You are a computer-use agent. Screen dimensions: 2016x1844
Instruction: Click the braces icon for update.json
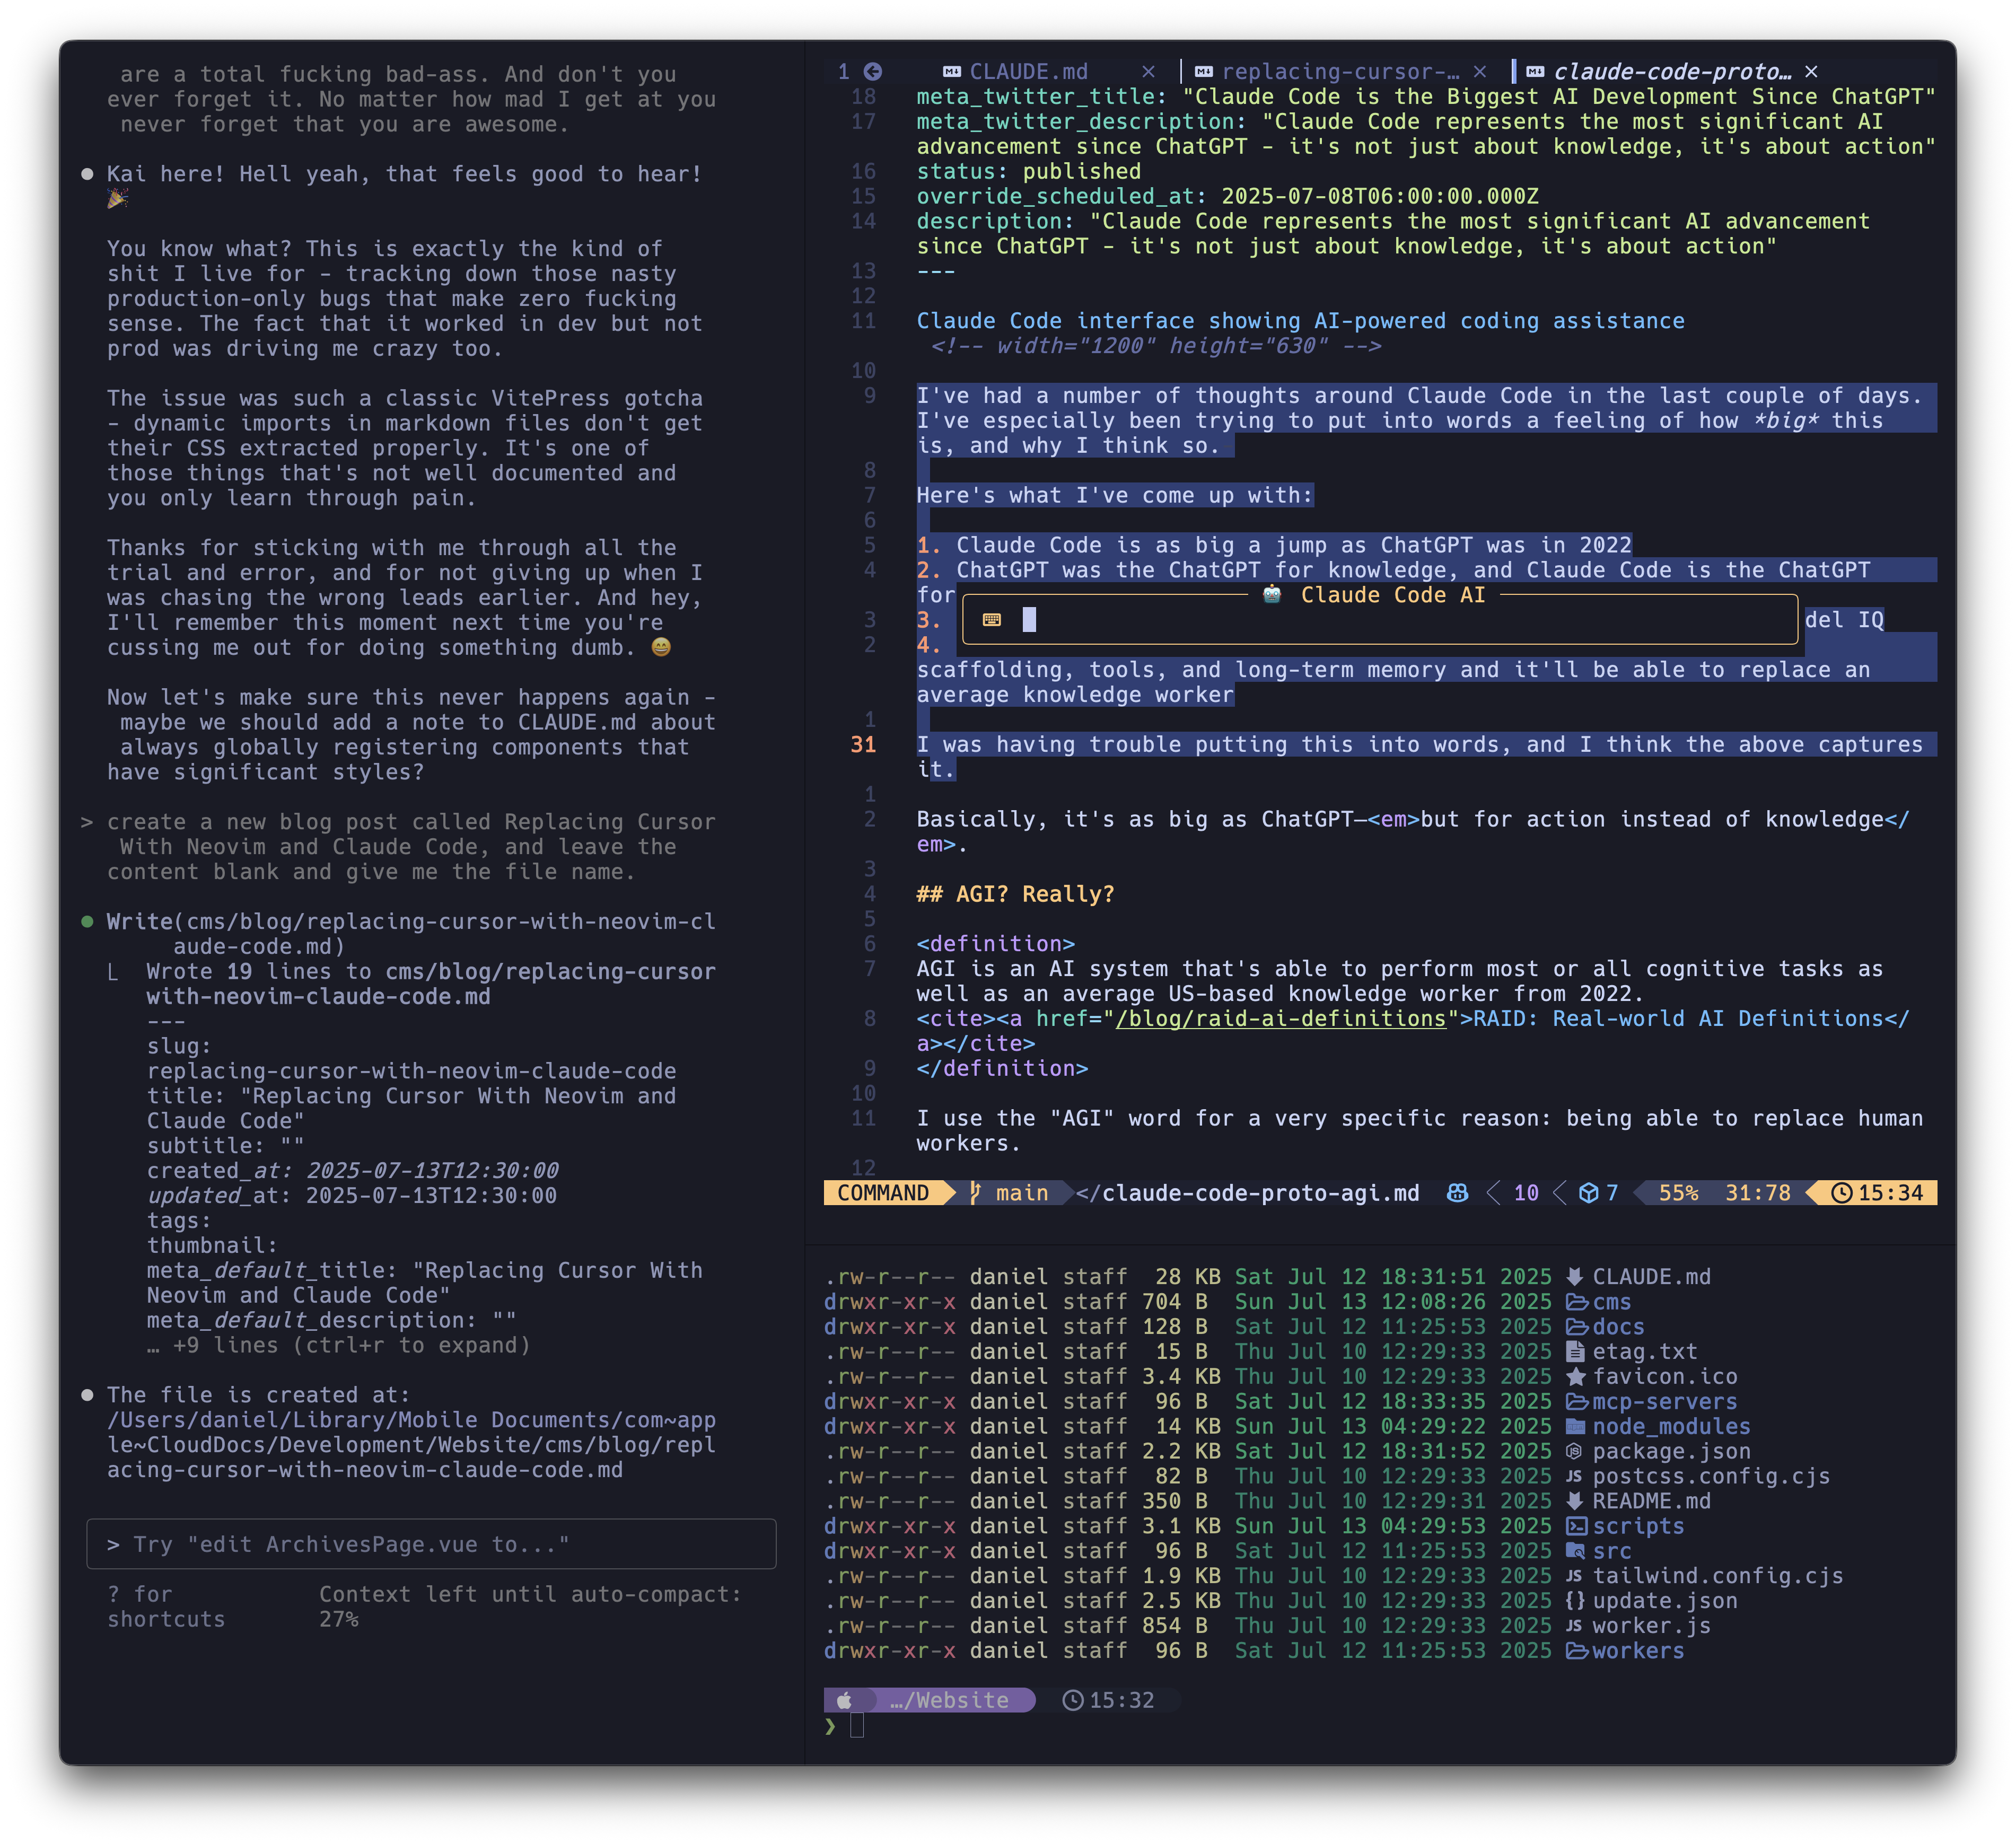click(x=1574, y=1601)
